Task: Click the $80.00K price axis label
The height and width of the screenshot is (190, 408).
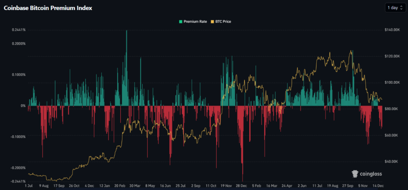Action: pos(391,109)
